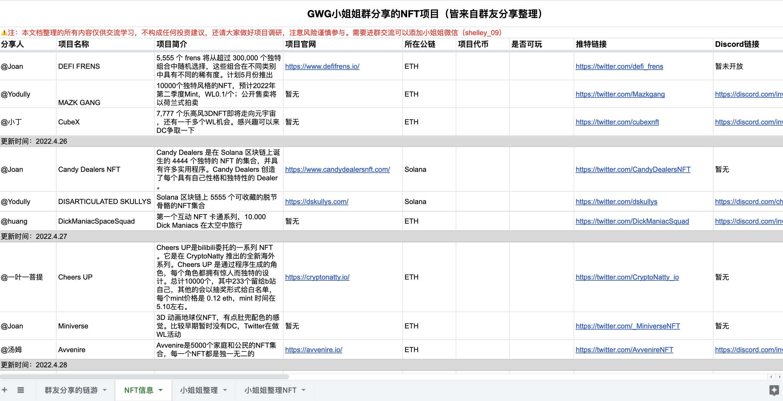The height and width of the screenshot is (401, 783).
Task: Select the 更新时间：2022.4.28 row
Action: click(x=391, y=365)
